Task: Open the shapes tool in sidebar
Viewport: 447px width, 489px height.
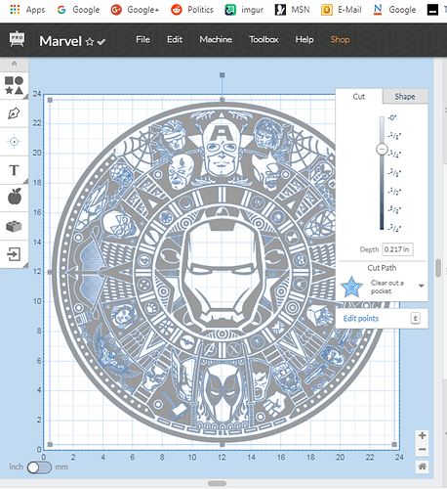Action: pyautogui.click(x=14, y=85)
